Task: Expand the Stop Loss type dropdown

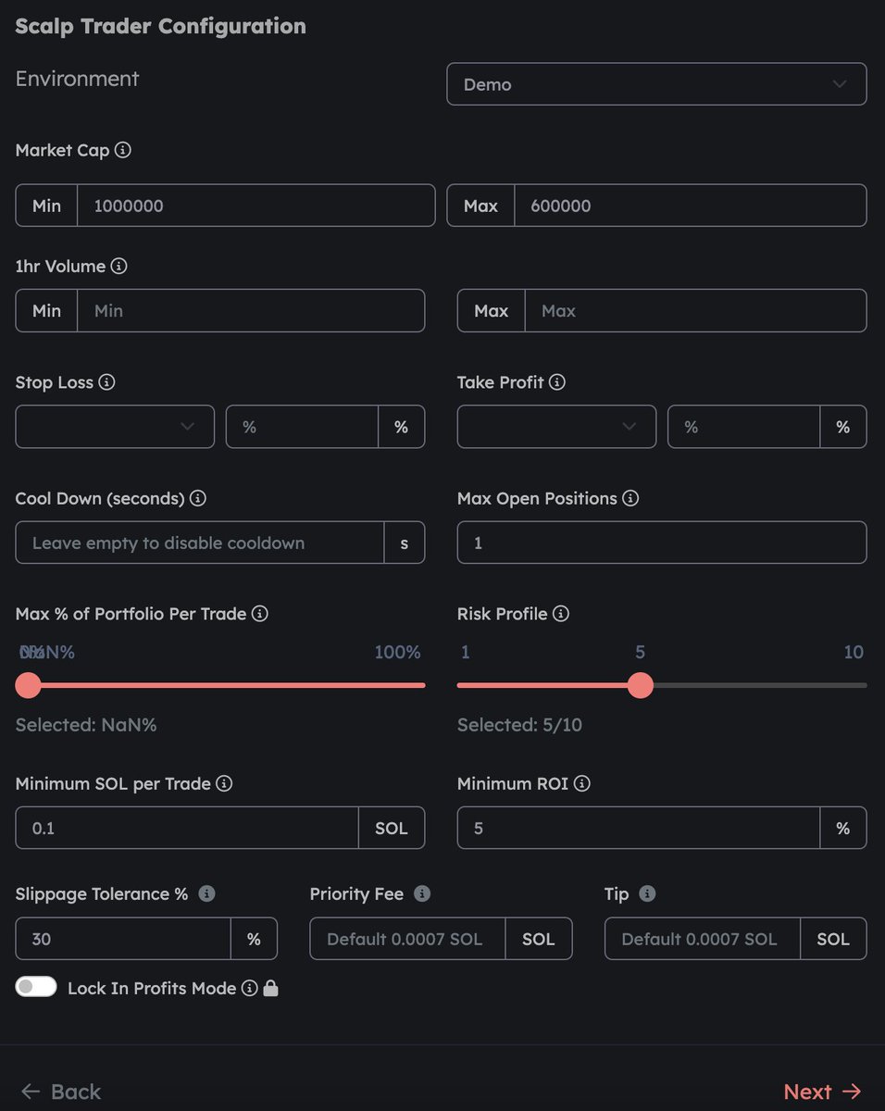Action: 115,427
